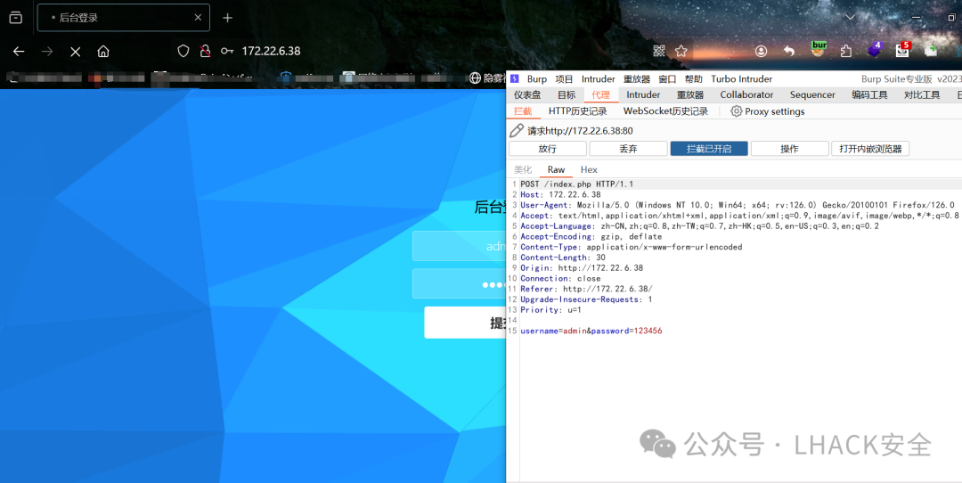Go back in the browser
This screenshot has width=962, height=483.
[x=19, y=52]
